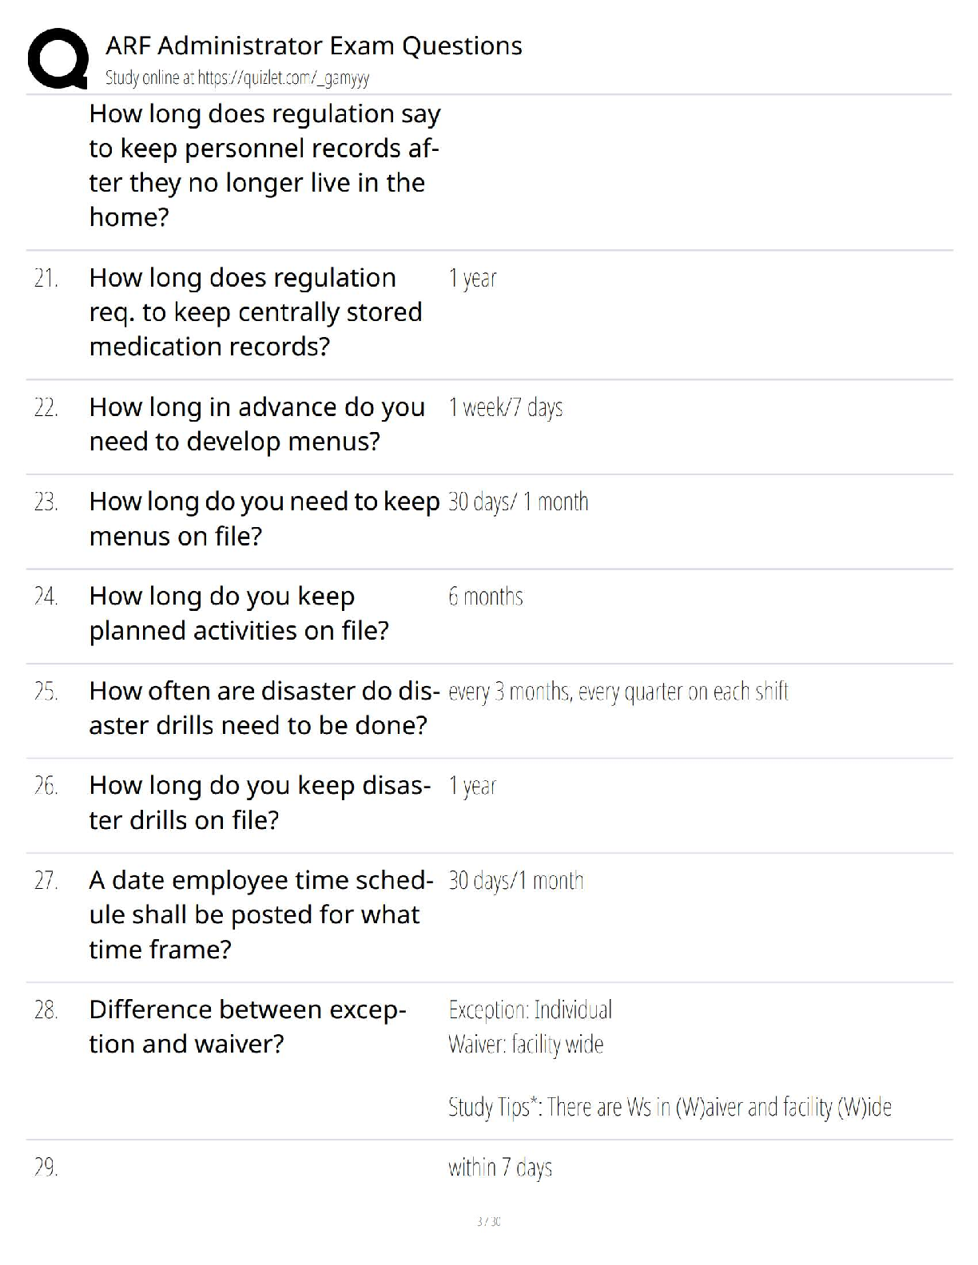Click question 24 about planned activities on file
978x1265 pixels.
coord(239,613)
